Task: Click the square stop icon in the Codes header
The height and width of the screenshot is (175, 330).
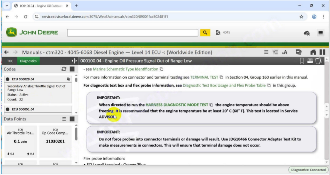Action: click(x=72, y=69)
